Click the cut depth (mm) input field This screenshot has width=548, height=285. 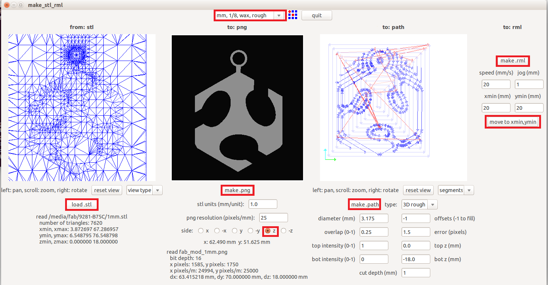(416, 273)
